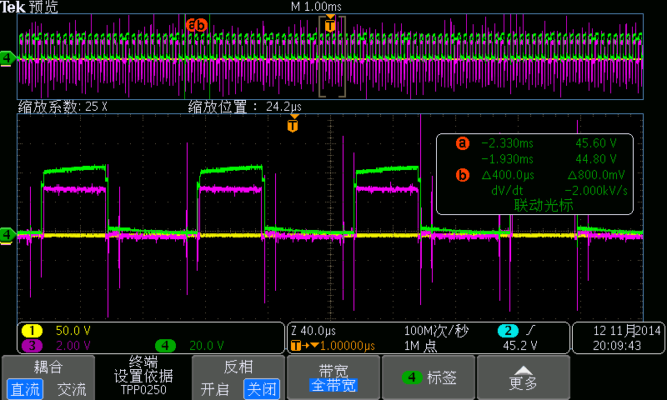Click the 1.00000µs trigger delay value
This screenshot has width=667, height=400.
point(347,346)
